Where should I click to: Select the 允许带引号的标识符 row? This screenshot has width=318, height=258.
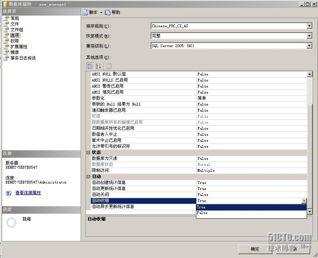point(199,146)
